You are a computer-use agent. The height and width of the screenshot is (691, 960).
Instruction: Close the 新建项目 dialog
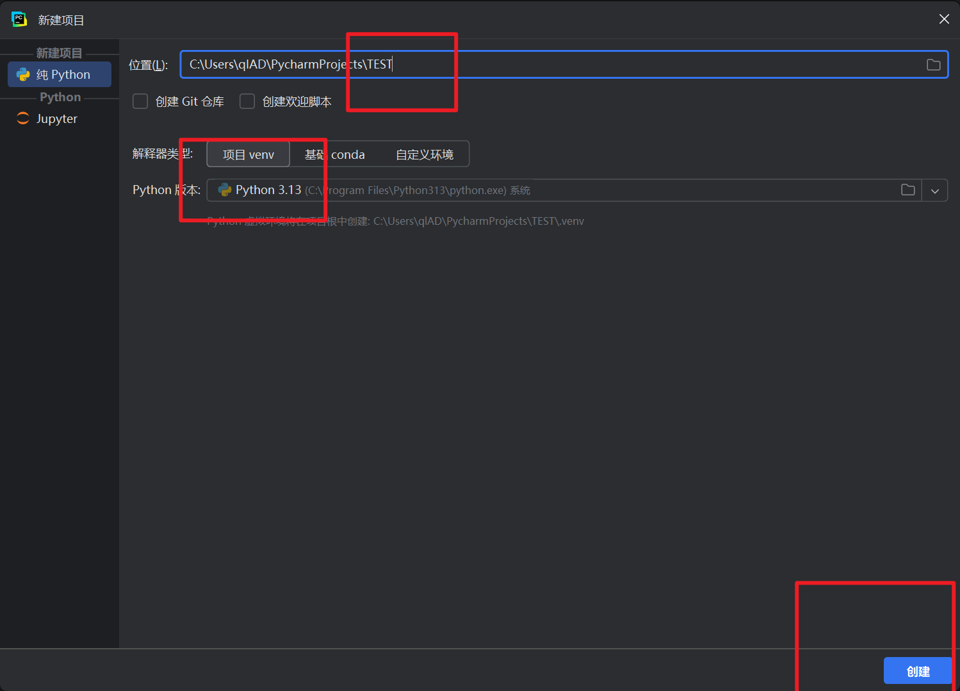point(944,19)
